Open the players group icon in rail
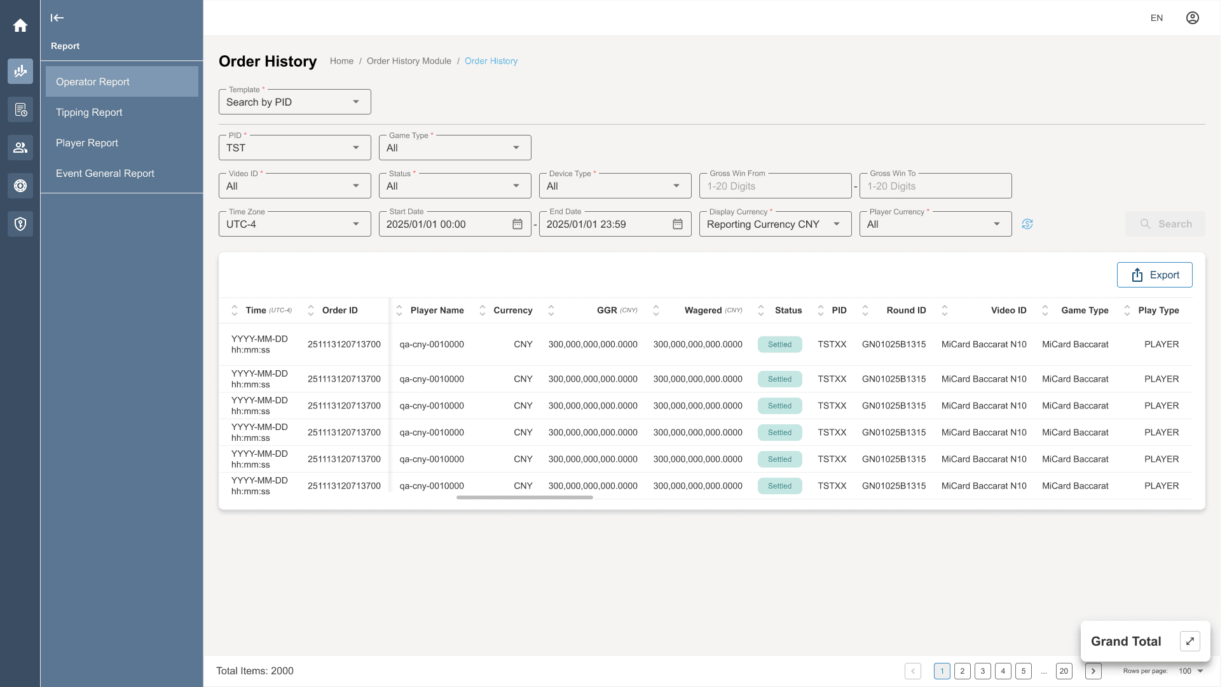The image size is (1227, 687). (20, 148)
